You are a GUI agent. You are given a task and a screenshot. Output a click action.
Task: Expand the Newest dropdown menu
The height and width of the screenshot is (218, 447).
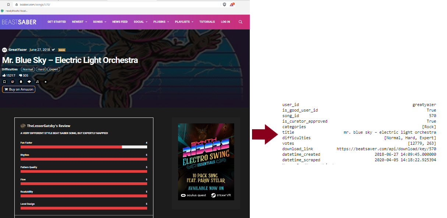point(79,22)
